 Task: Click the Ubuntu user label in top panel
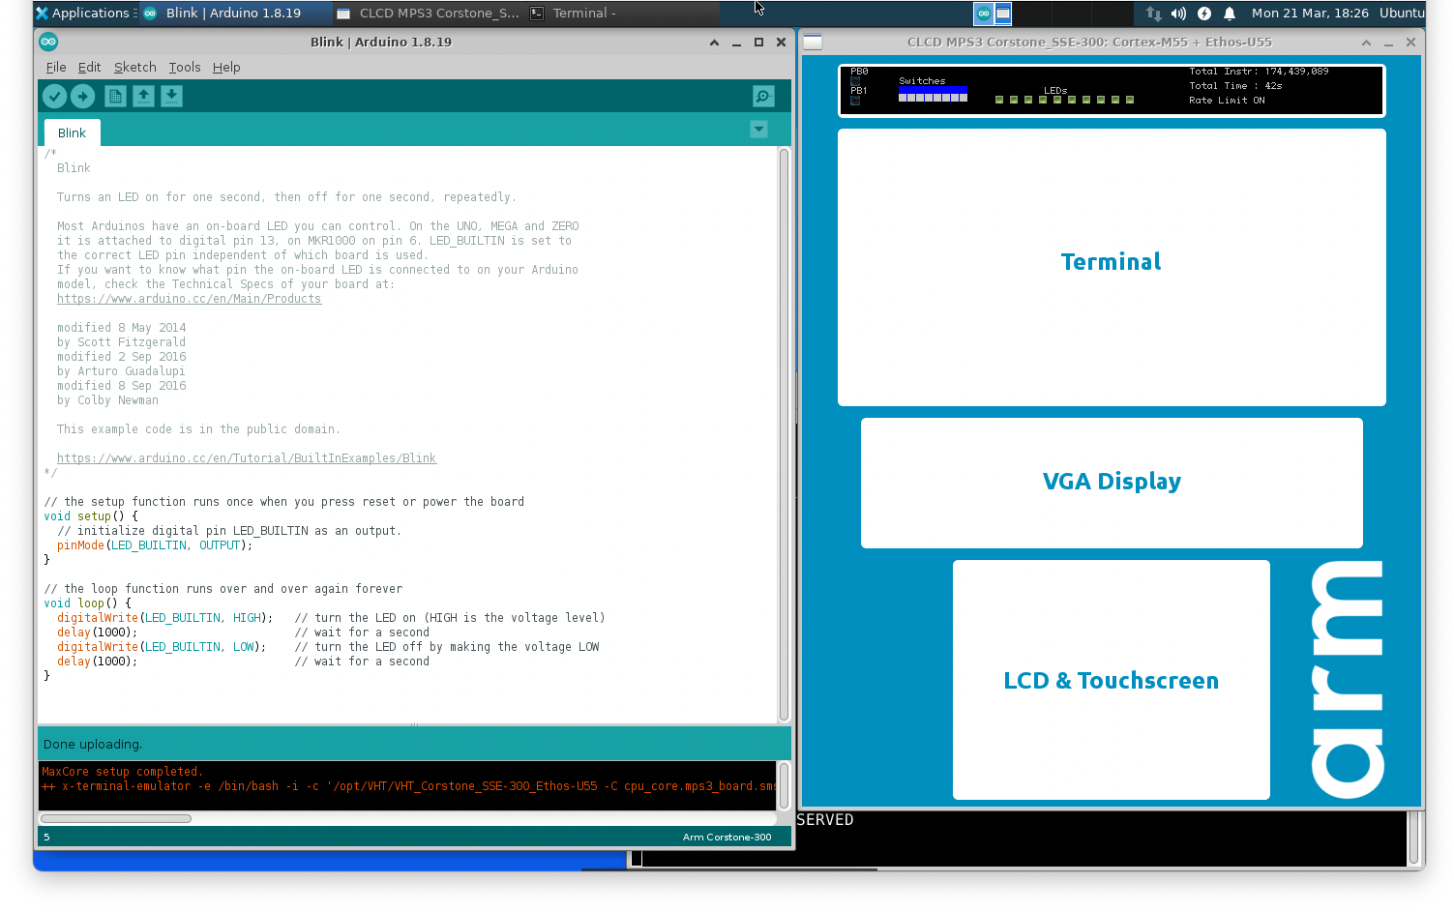(1402, 13)
